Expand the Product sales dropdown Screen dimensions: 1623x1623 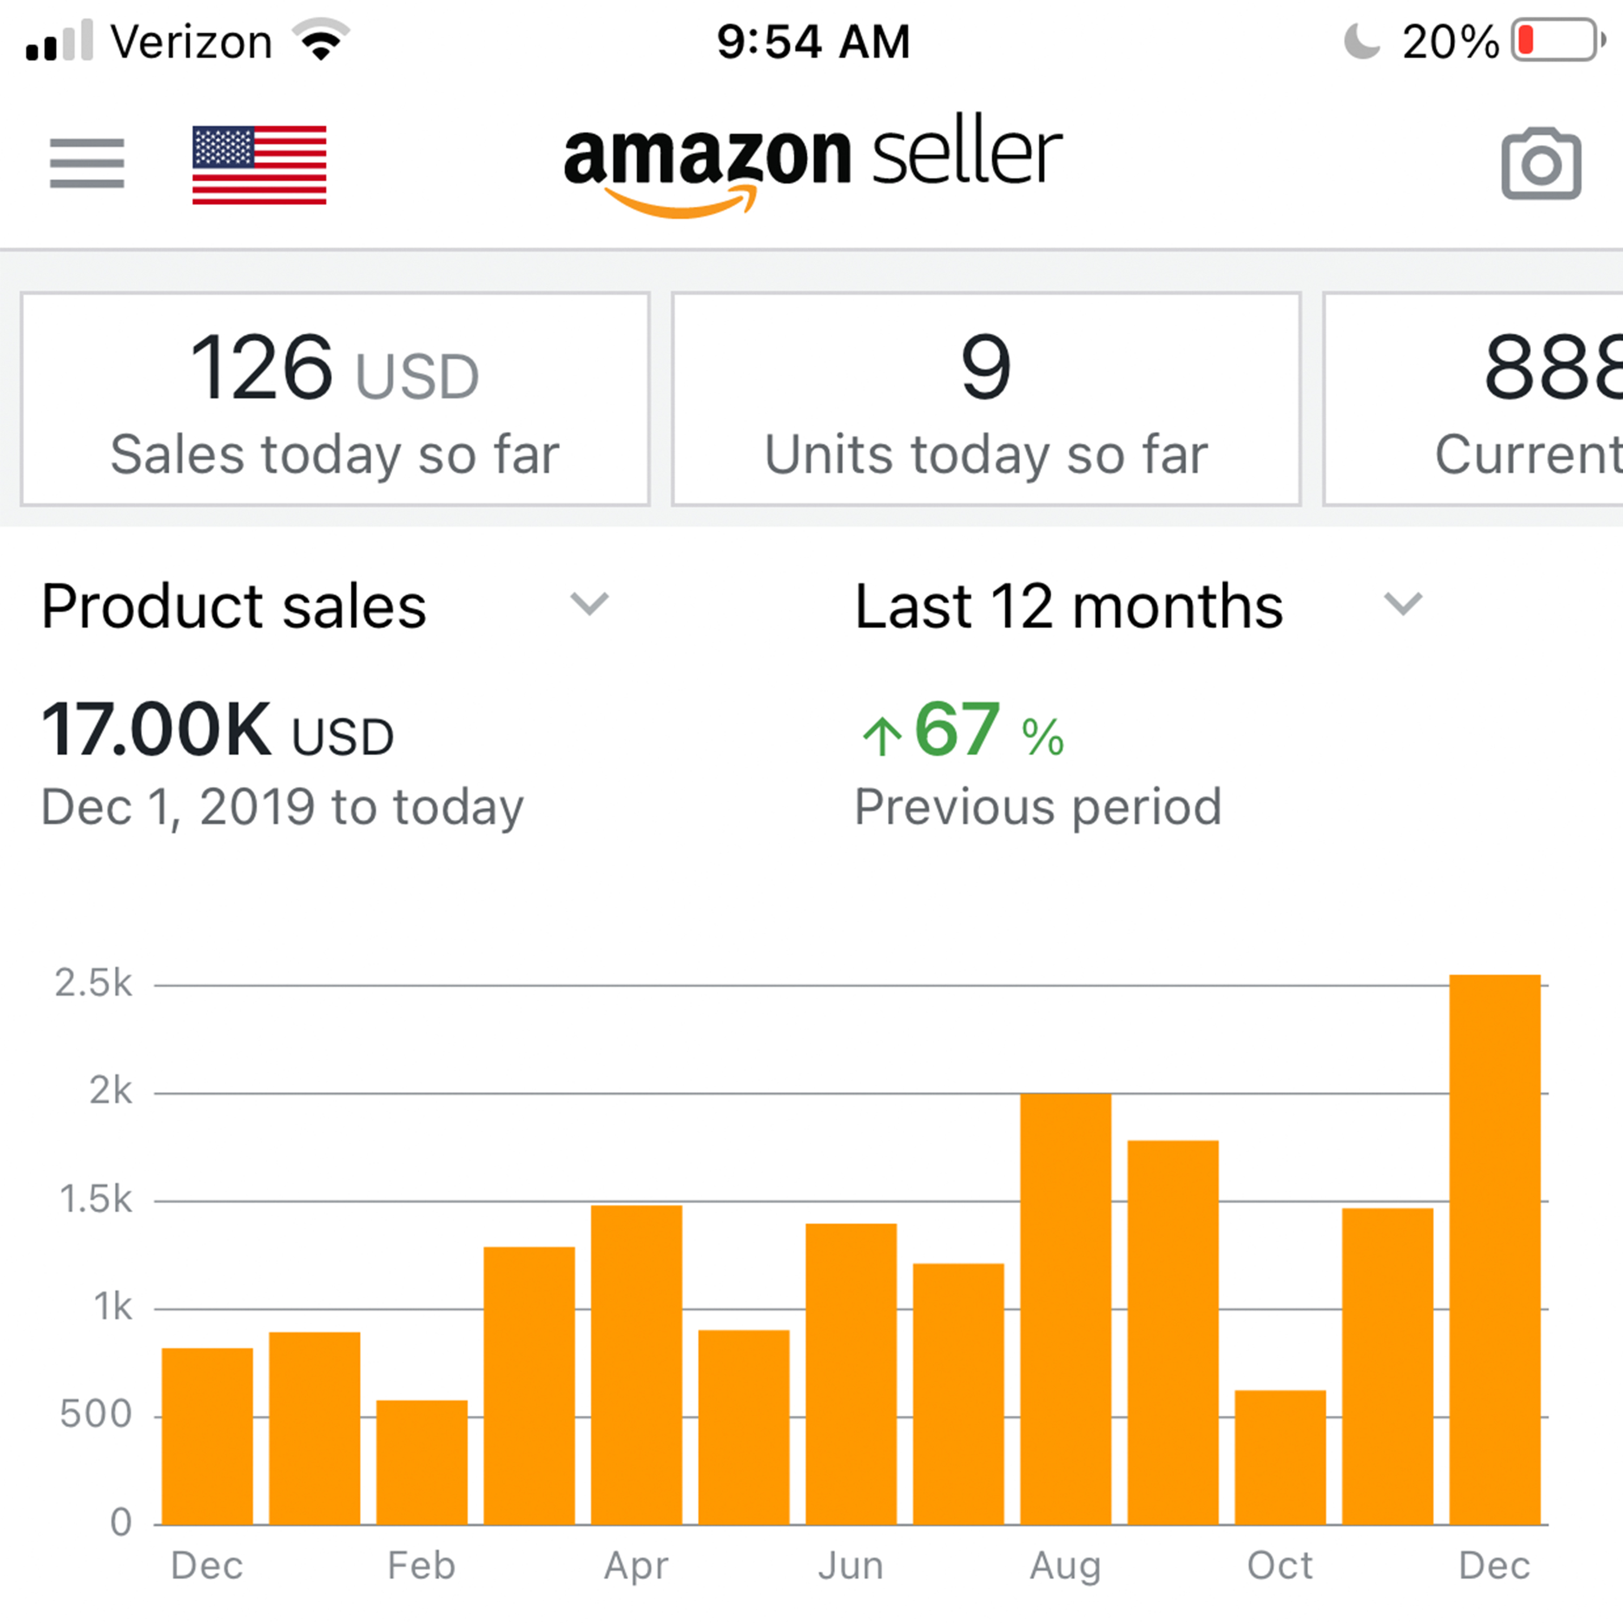[x=588, y=604]
